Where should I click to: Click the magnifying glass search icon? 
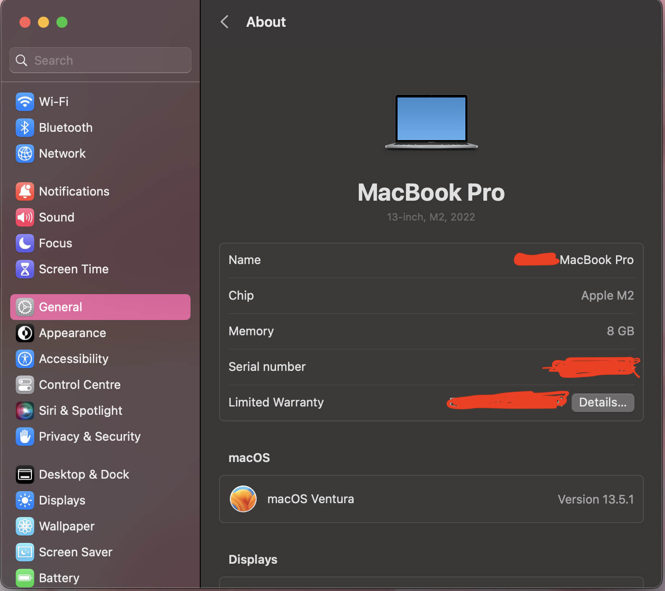pyautogui.click(x=21, y=60)
